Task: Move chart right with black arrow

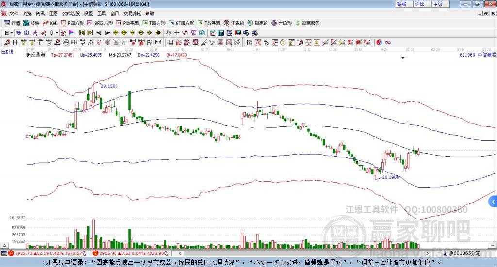Action: [107, 33]
